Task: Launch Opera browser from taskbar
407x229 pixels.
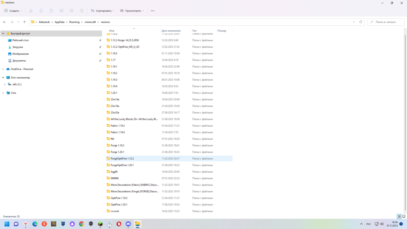Action: 119,224
